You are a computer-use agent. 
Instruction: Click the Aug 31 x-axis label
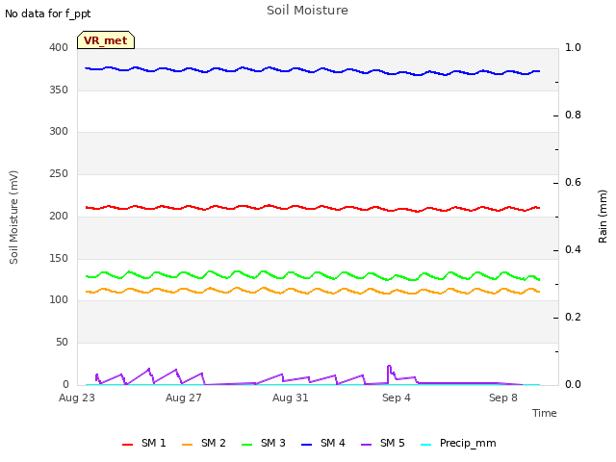pyautogui.click(x=291, y=398)
